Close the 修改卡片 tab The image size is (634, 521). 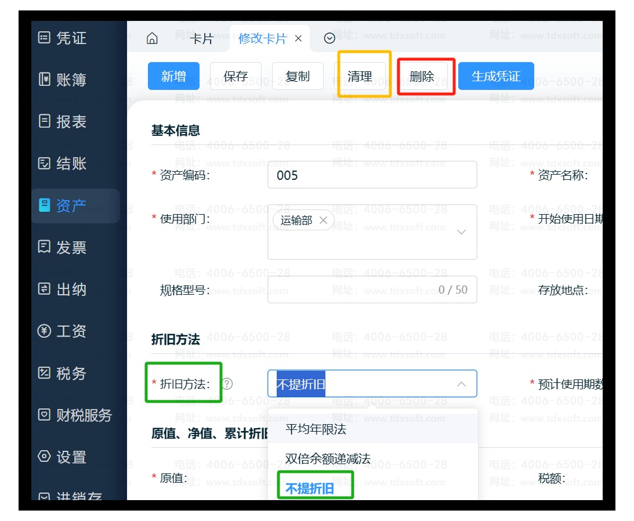pos(299,39)
